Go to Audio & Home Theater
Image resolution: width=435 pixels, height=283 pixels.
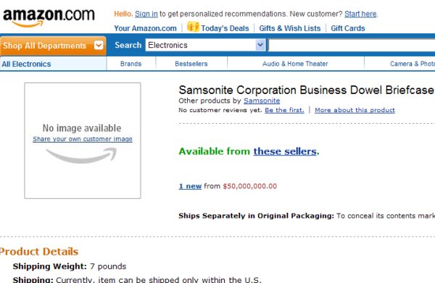[x=295, y=64]
